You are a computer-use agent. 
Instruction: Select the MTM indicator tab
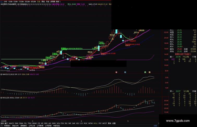coord(90,123)
